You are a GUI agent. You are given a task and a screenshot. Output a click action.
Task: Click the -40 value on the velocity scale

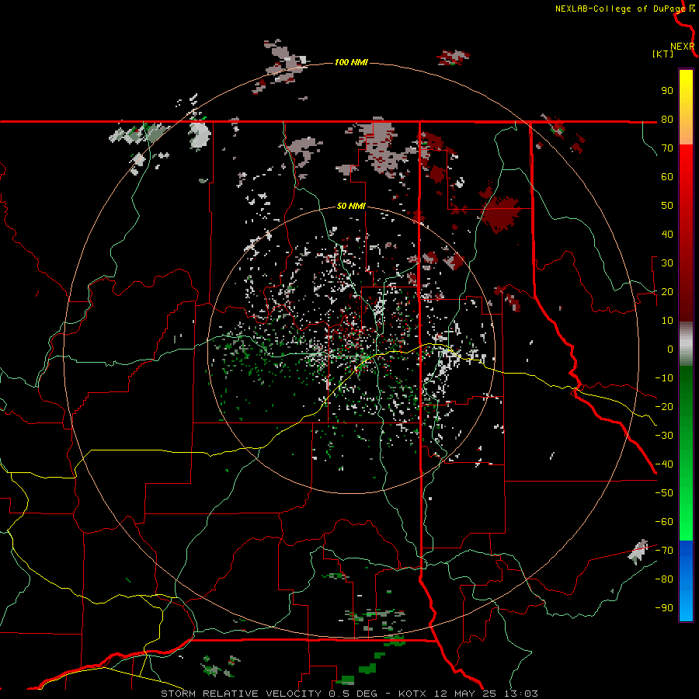(x=664, y=464)
